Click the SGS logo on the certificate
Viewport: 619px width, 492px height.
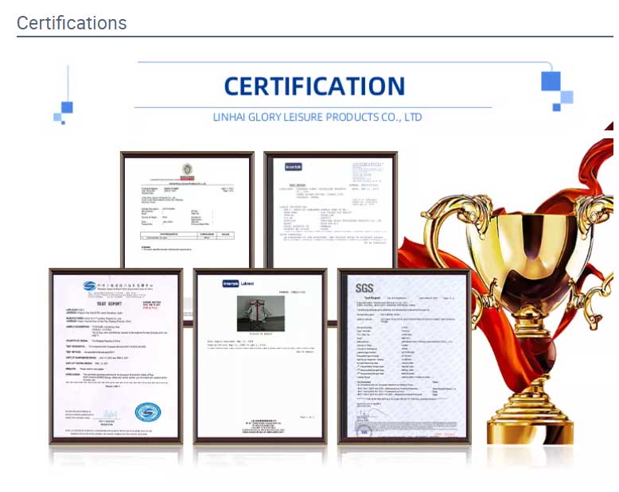pos(364,289)
